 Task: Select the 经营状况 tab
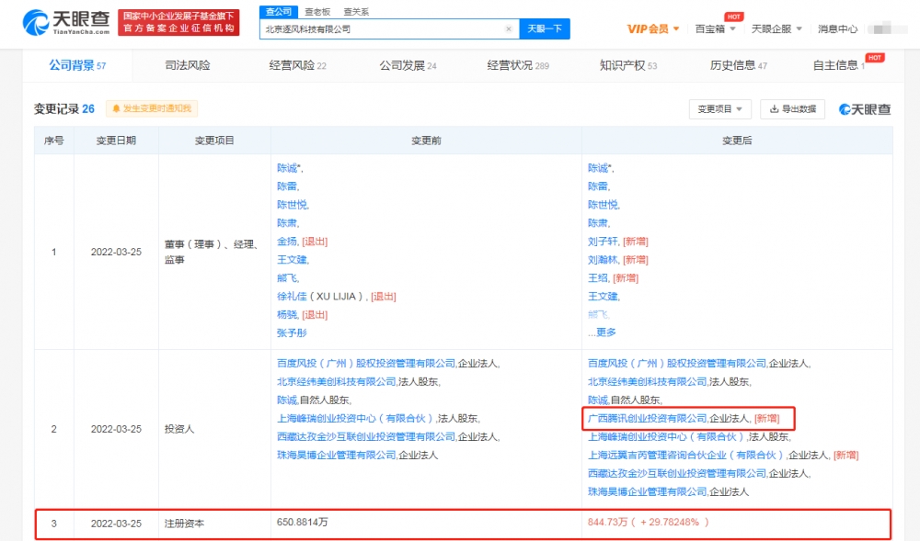coord(518,65)
